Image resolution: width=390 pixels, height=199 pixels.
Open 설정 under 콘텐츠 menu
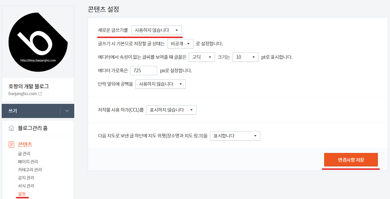coord(22,194)
